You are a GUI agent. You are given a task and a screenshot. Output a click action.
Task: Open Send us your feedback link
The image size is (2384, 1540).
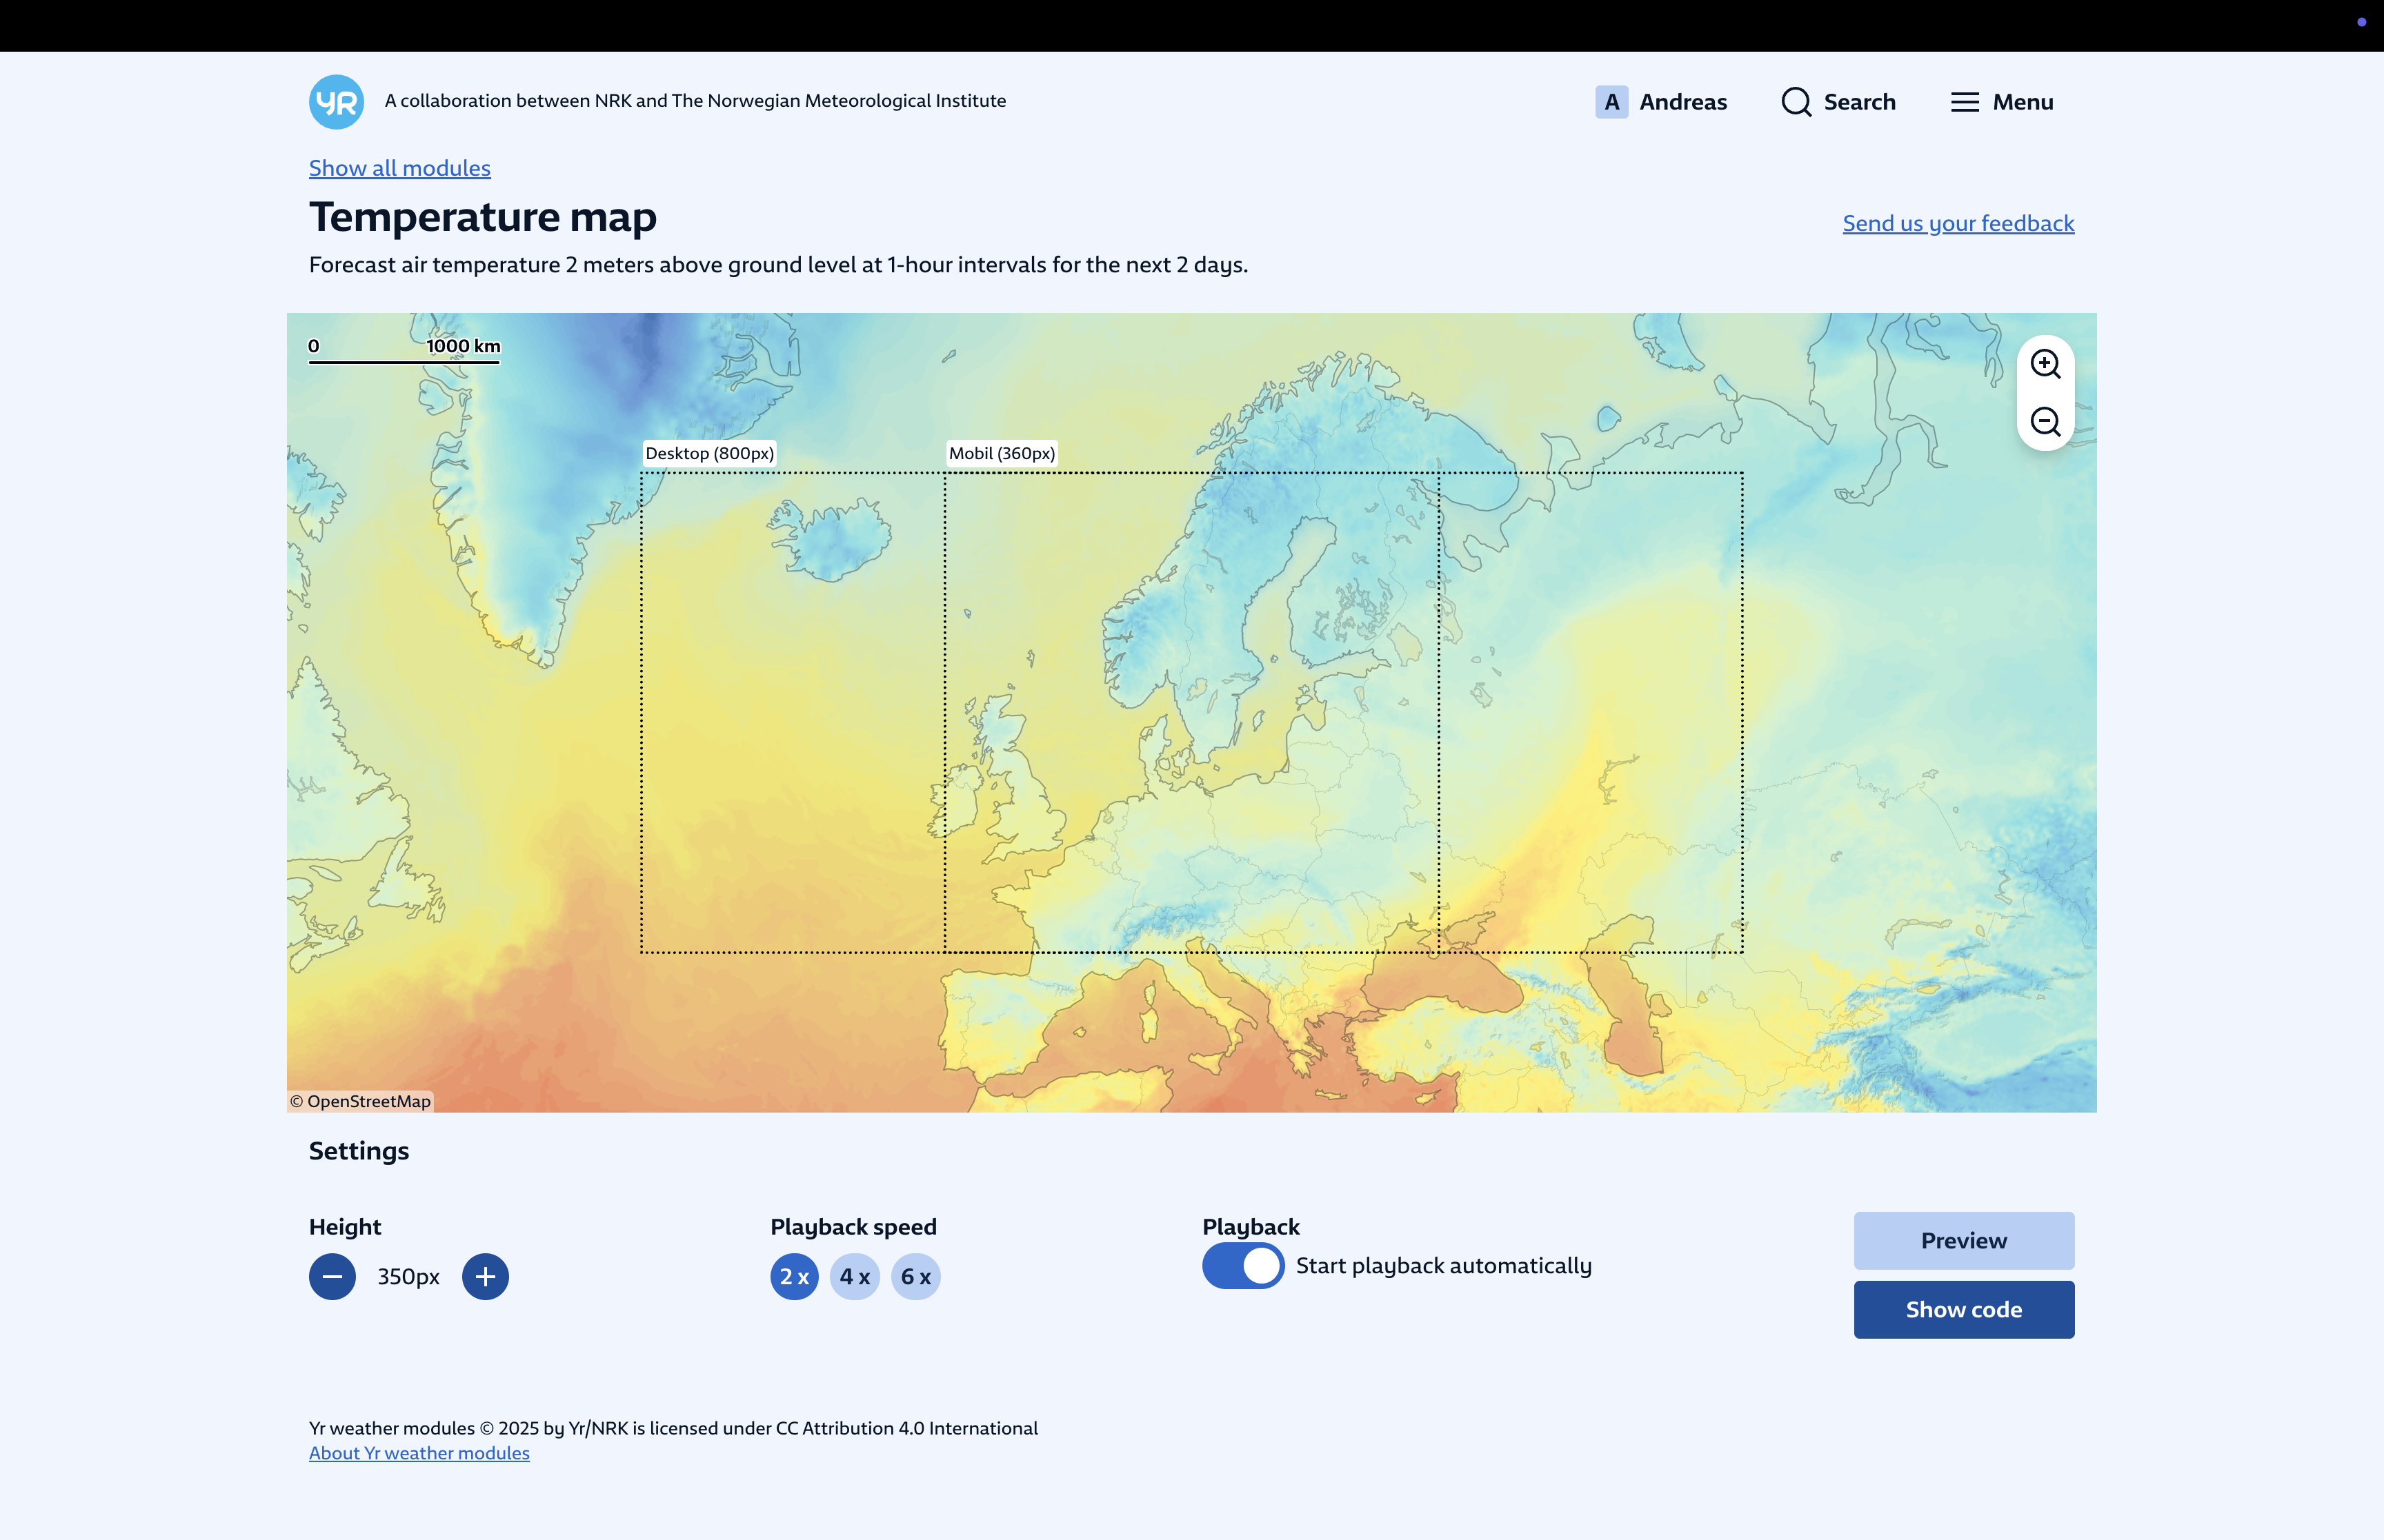1958,223
